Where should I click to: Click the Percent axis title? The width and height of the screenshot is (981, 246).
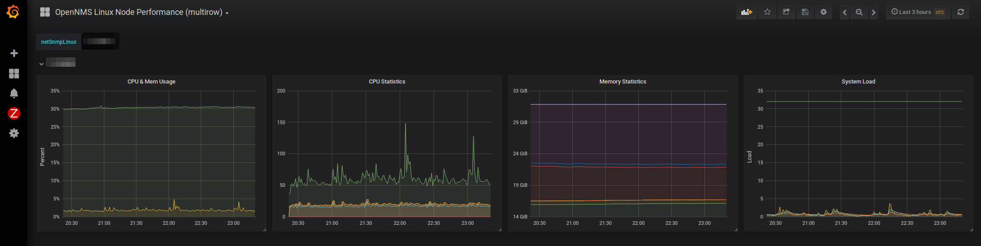[x=42, y=157]
